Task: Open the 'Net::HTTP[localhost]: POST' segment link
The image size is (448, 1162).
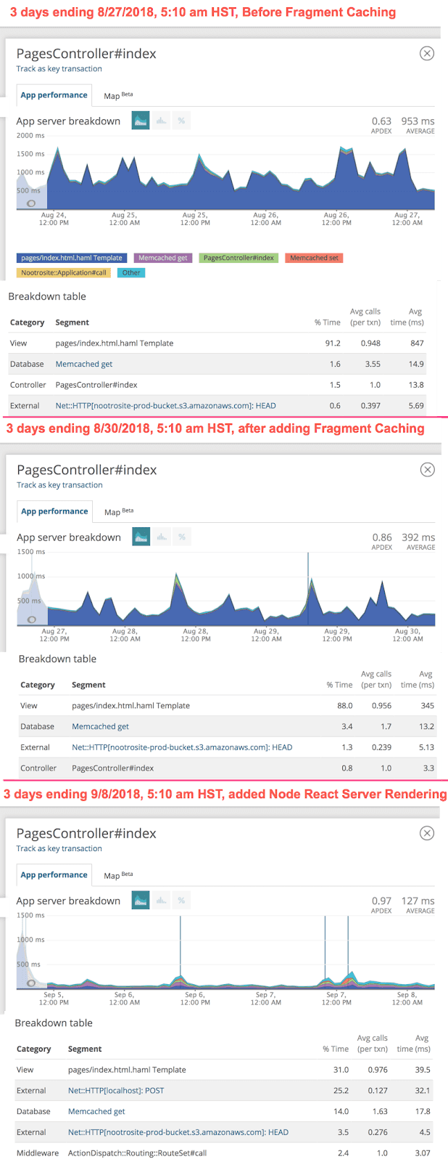Action: pos(116,1090)
